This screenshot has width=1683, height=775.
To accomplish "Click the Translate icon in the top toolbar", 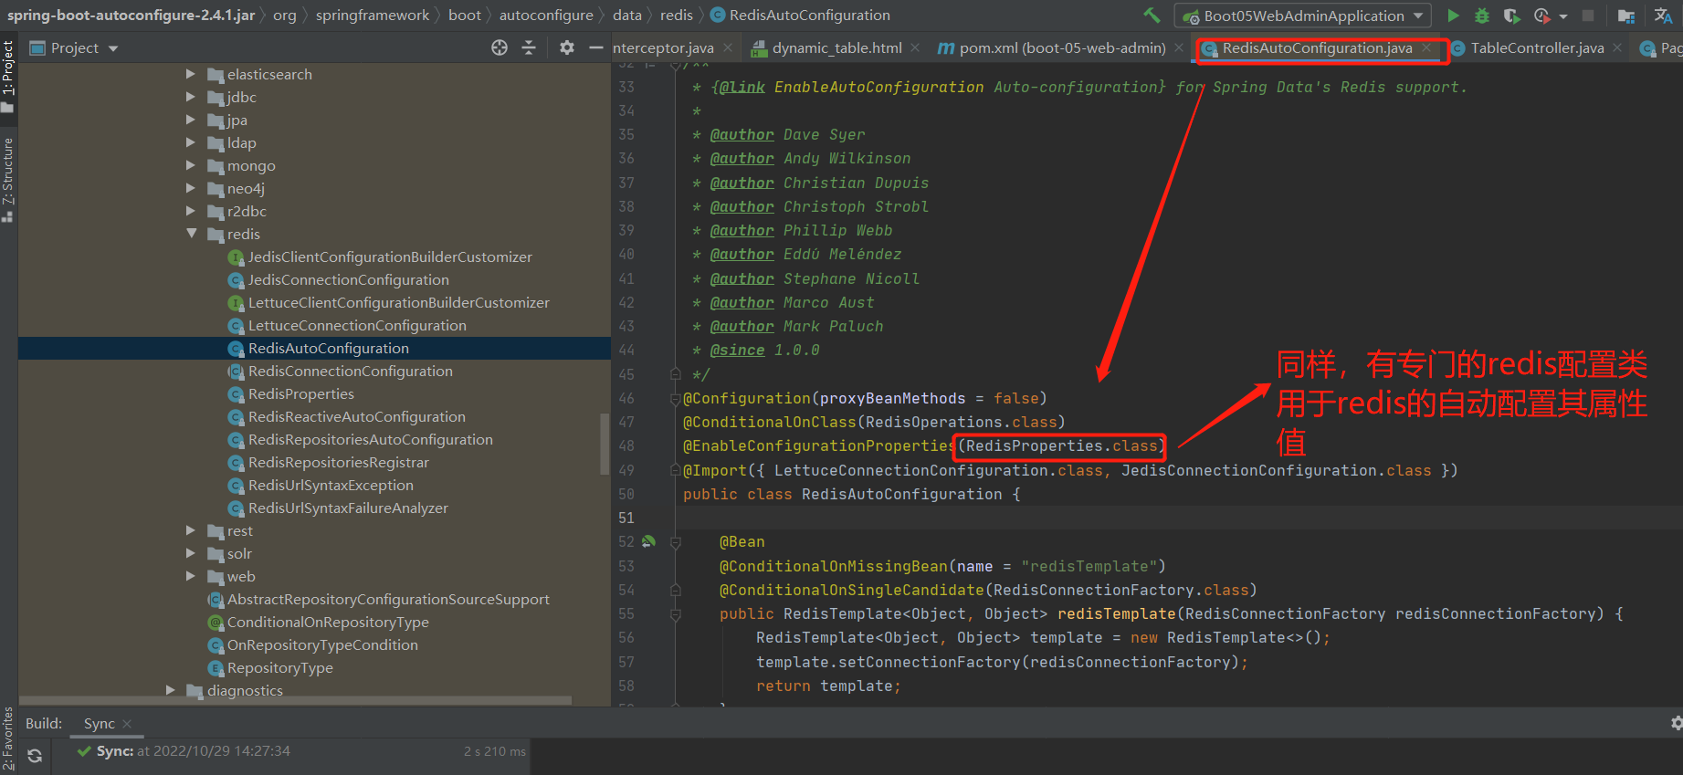I will tap(1663, 16).
